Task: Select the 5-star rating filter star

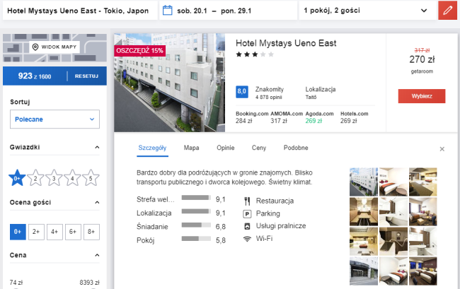Action: [x=91, y=178]
